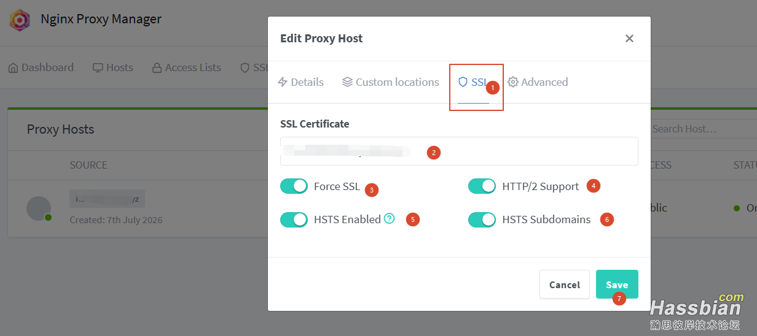Click the lightning bolt Details icon
This screenshot has width=757, height=336.
pyautogui.click(x=283, y=82)
